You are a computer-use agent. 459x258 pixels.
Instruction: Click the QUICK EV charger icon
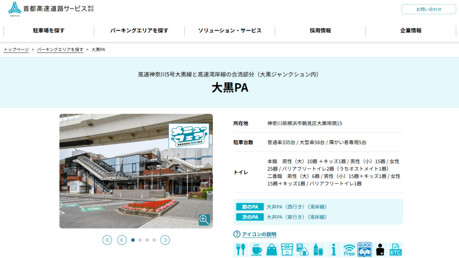tap(364, 250)
